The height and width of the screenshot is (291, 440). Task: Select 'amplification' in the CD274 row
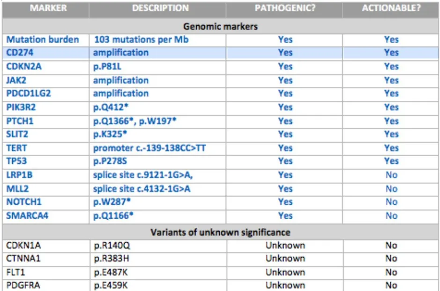121,53
